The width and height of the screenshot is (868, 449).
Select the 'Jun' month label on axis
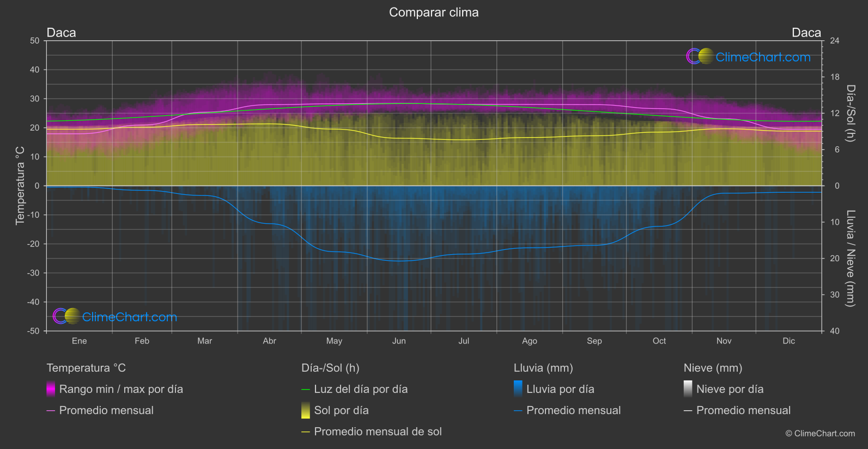399,341
